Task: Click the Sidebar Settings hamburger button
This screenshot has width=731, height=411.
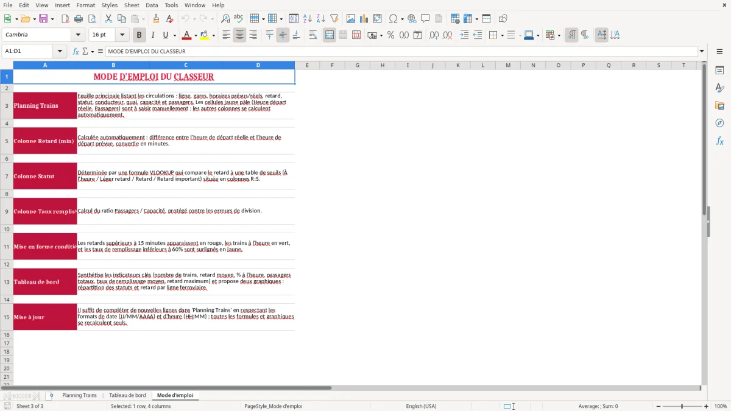Action: [x=719, y=51]
